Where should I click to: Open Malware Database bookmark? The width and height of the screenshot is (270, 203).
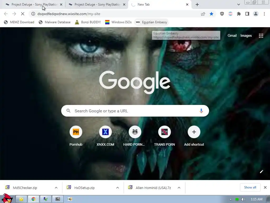click(x=55, y=22)
